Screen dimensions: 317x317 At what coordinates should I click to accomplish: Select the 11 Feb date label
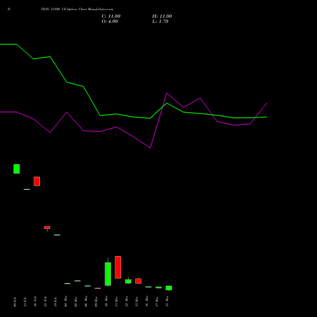pyautogui.click(x=25, y=302)
